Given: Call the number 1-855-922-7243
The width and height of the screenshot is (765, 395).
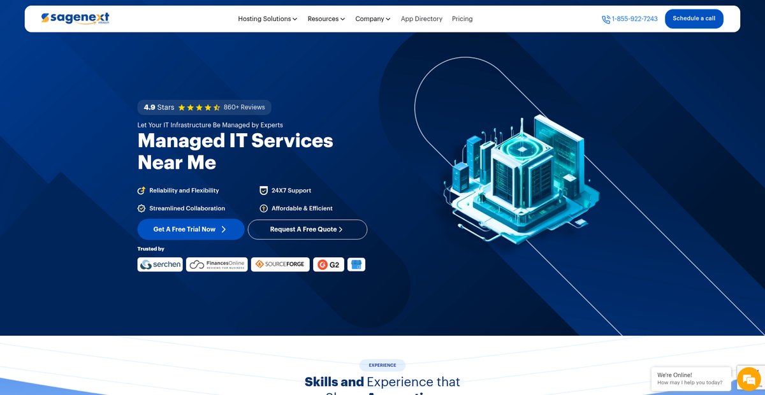Looking at the screenshot, I should [x=634, y=19].
